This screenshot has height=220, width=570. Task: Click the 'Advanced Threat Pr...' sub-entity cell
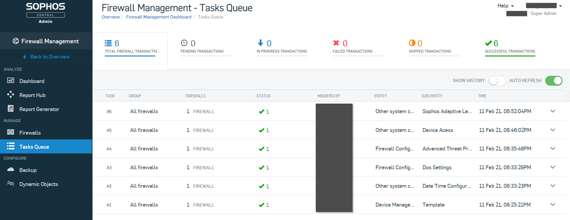[447, 149]
